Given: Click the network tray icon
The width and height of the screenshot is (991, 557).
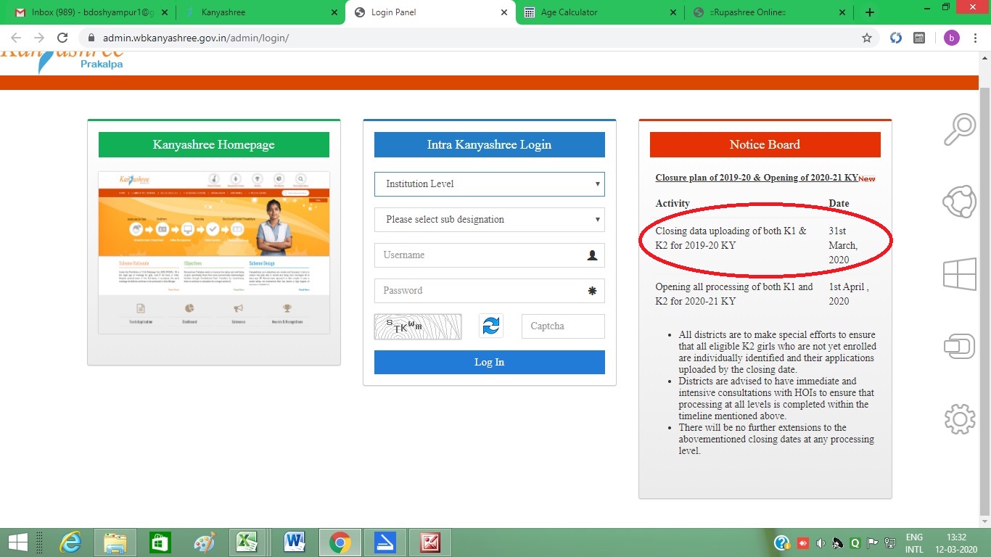Looking at the screenshot, I should (890, 543).
